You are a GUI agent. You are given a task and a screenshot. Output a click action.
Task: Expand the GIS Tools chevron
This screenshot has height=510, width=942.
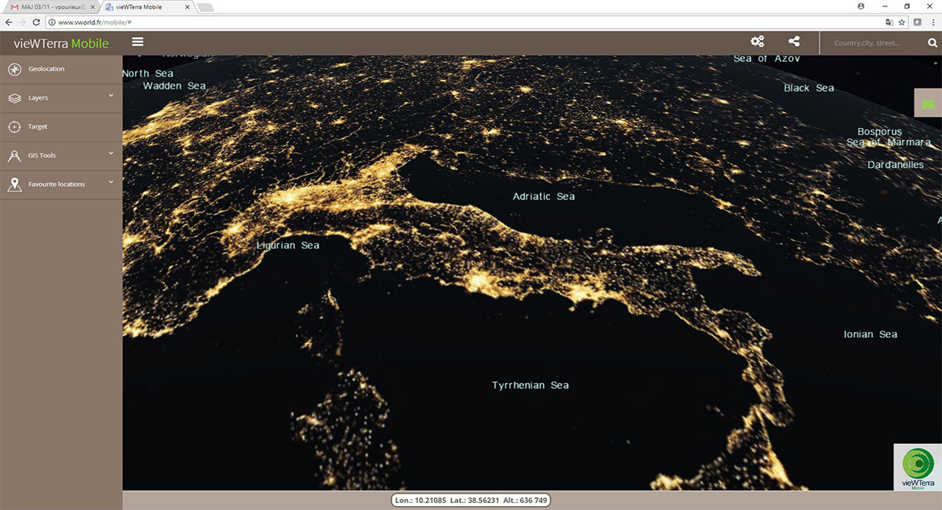(x=111, y=153)
